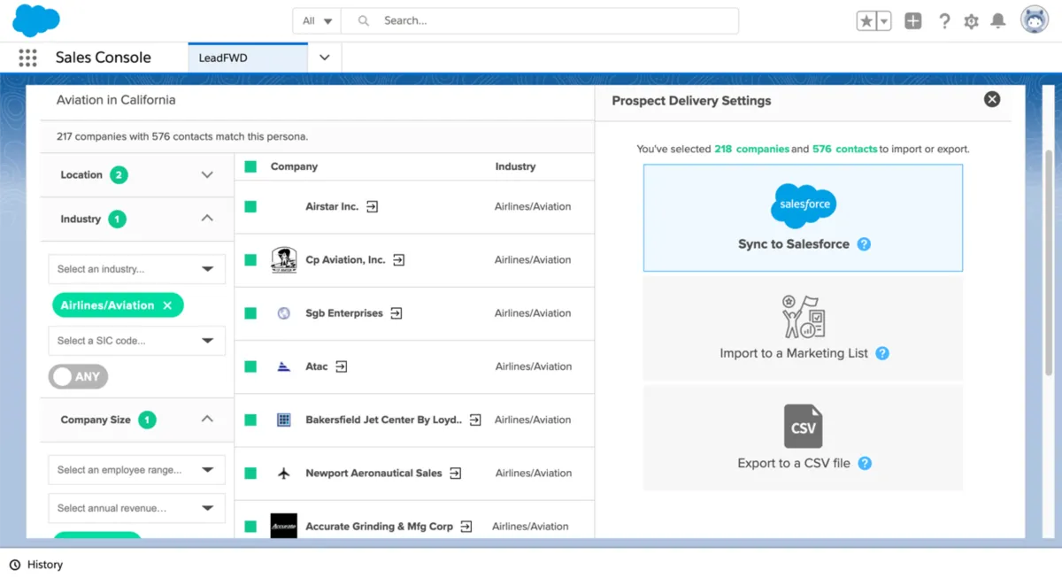The image size is (1062, 578).
Task: Open History in the utility bar
Action: [36, 565]
